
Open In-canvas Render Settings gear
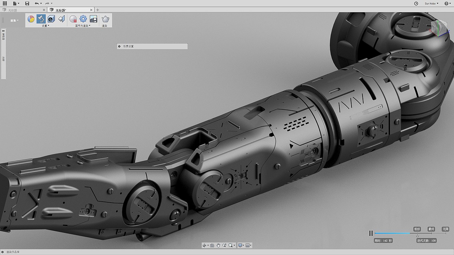[83, 19]
